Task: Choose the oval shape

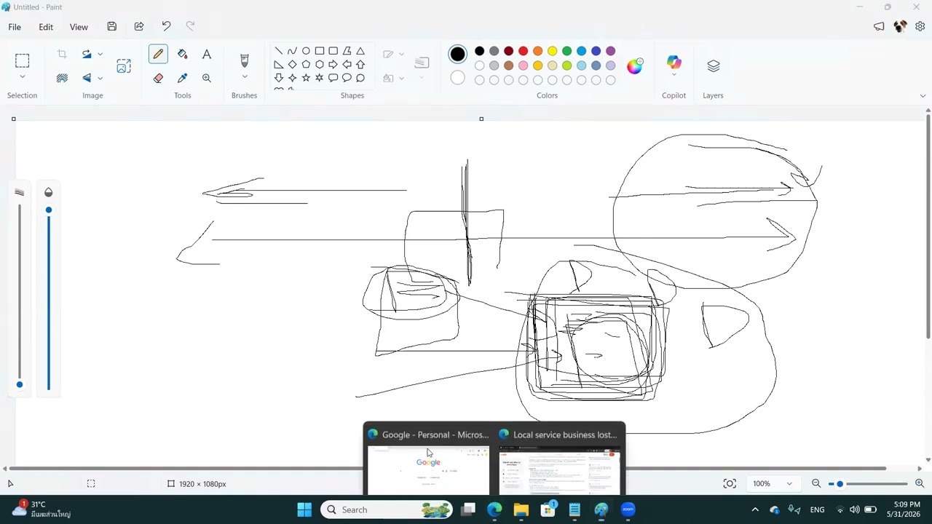Action: (306, 51)
